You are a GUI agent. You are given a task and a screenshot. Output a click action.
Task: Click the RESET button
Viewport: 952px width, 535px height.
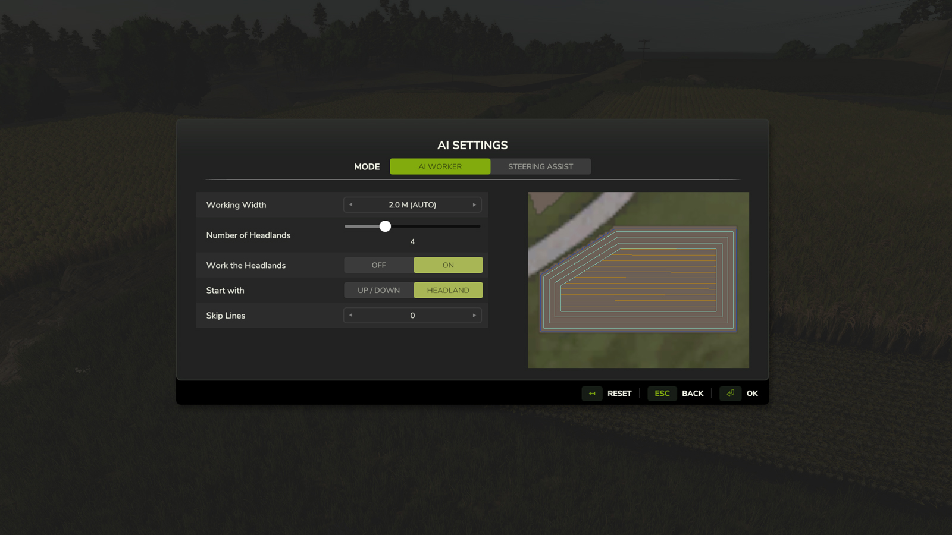(619, 394)
